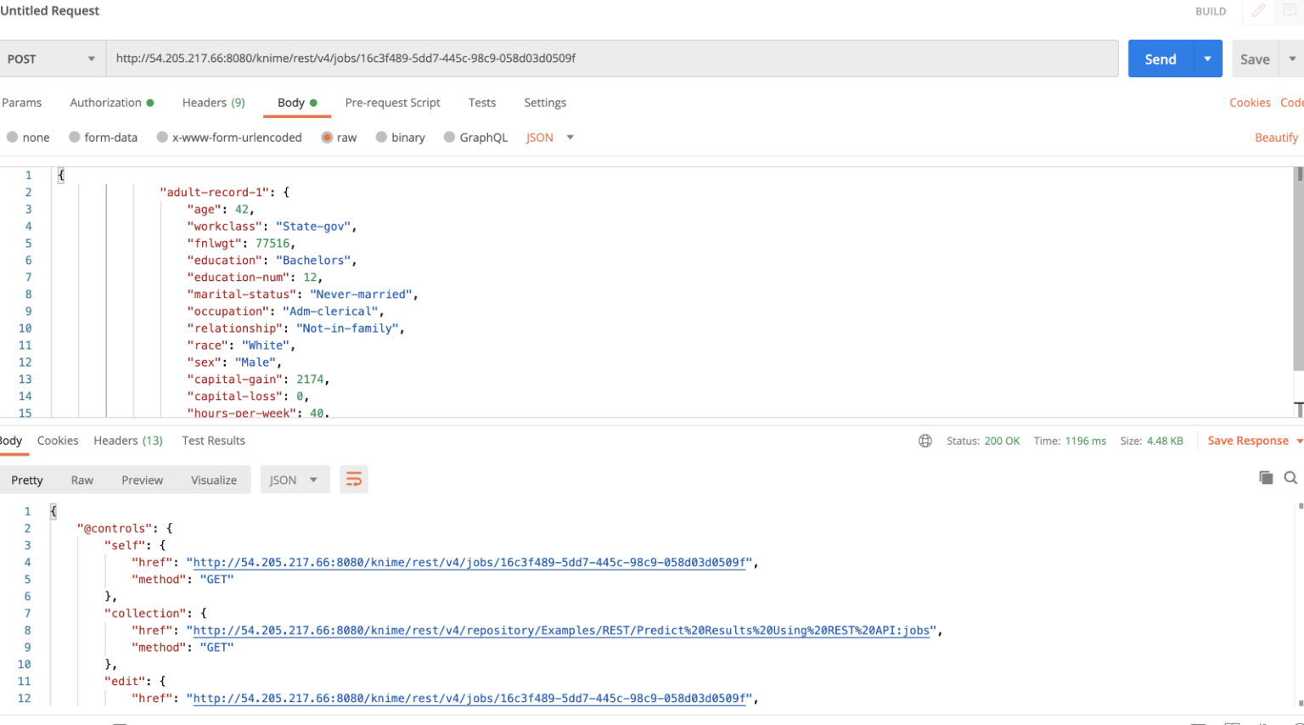
Task: Click the Status 200 OK text
Action: click(x=983, y=441)
